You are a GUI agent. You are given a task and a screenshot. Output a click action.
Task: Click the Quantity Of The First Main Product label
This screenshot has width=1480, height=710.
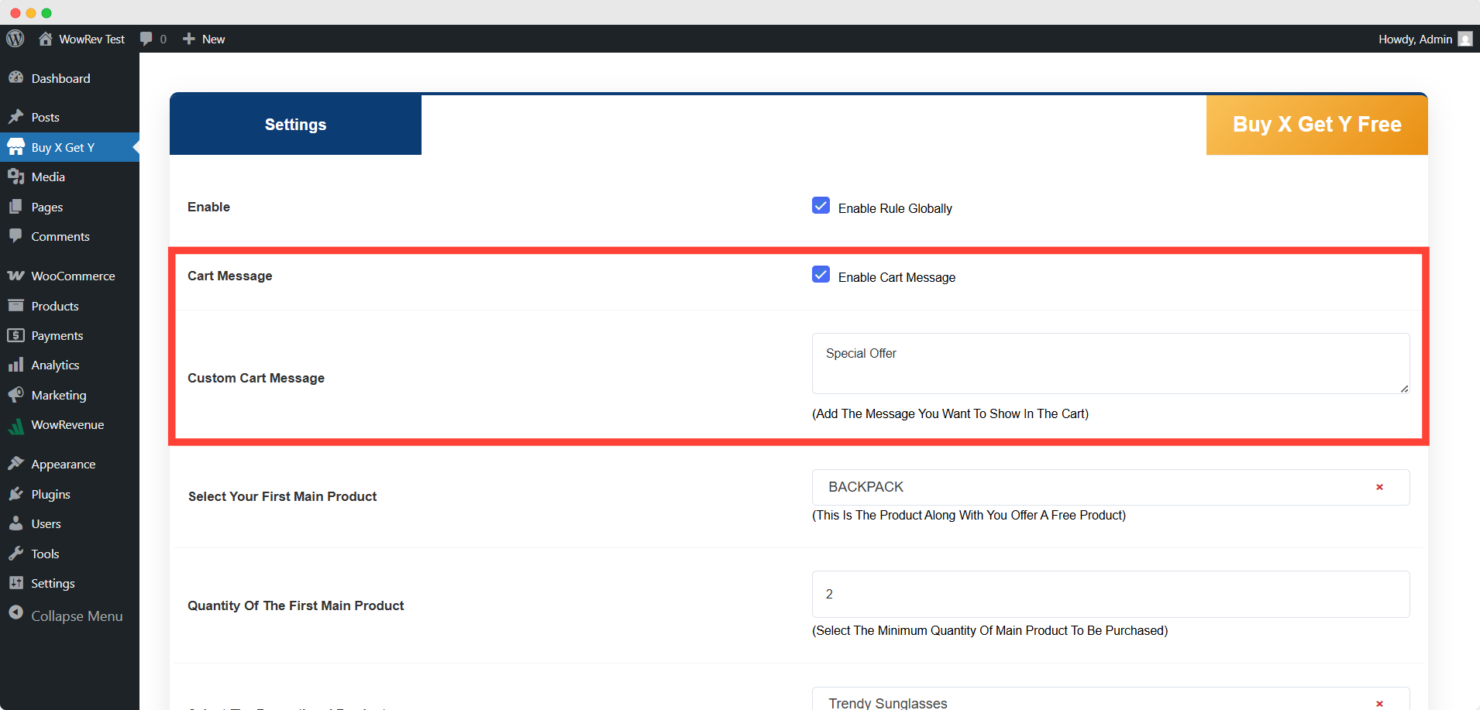(296, 605)
